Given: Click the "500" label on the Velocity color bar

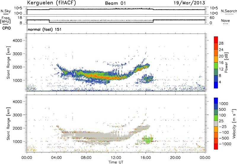Looking at the screenshot, I should (222, 110).
